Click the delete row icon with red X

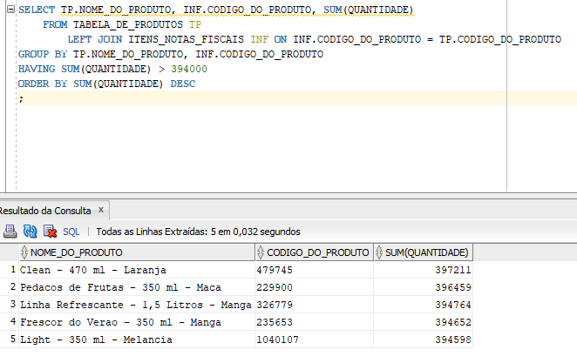[x=51, y=232]
